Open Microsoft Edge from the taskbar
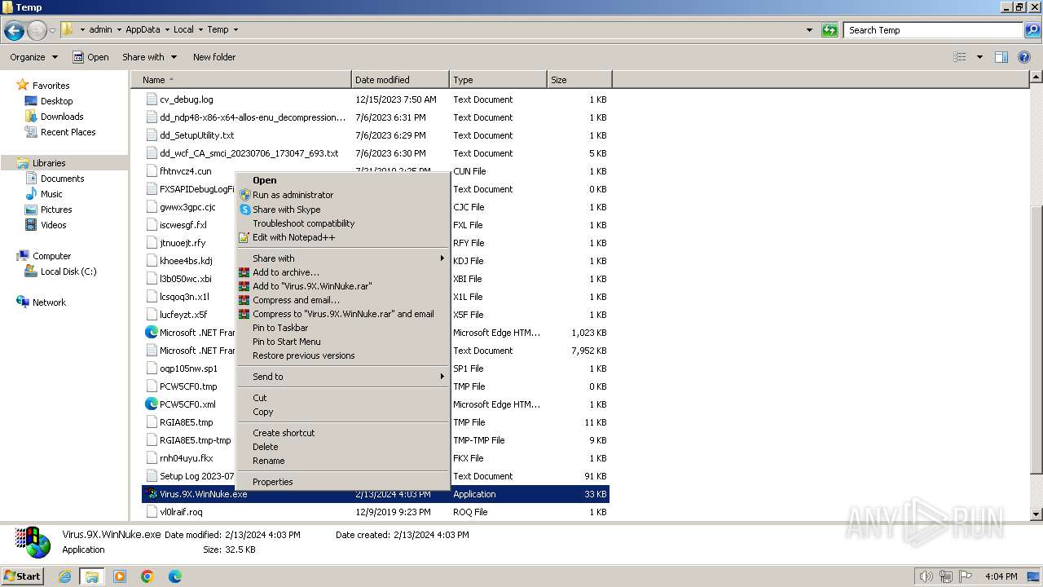1043x587 pixels. (x=174, y=576)
